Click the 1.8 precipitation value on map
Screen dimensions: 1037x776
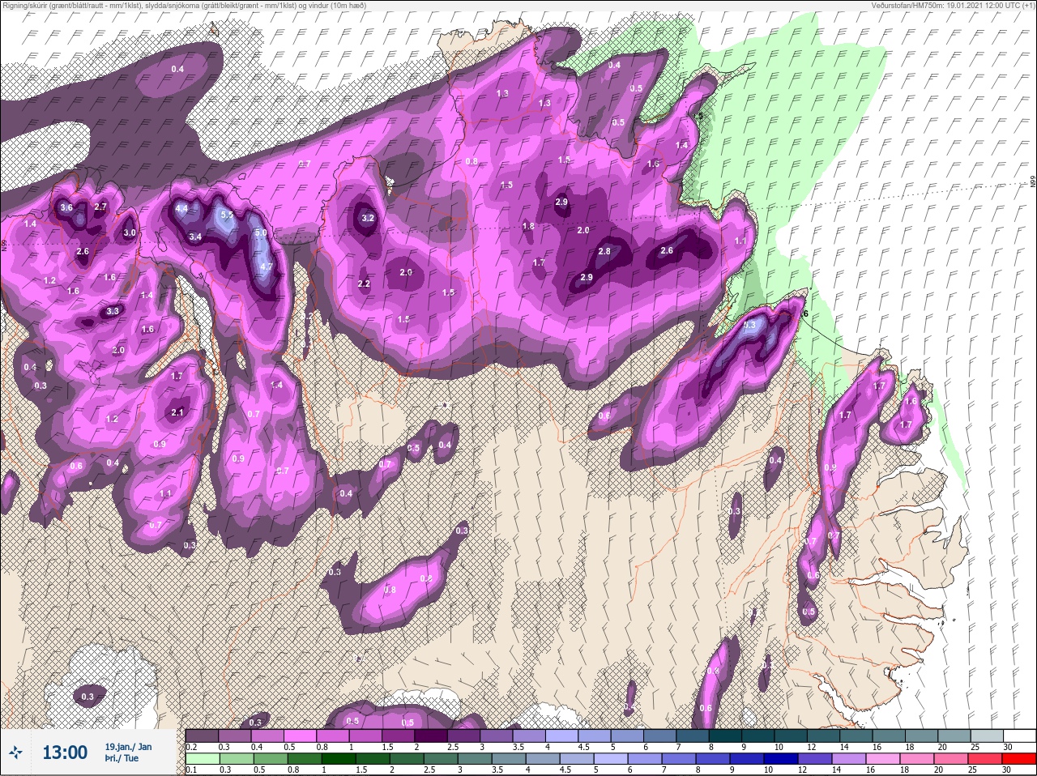(528, 226)
